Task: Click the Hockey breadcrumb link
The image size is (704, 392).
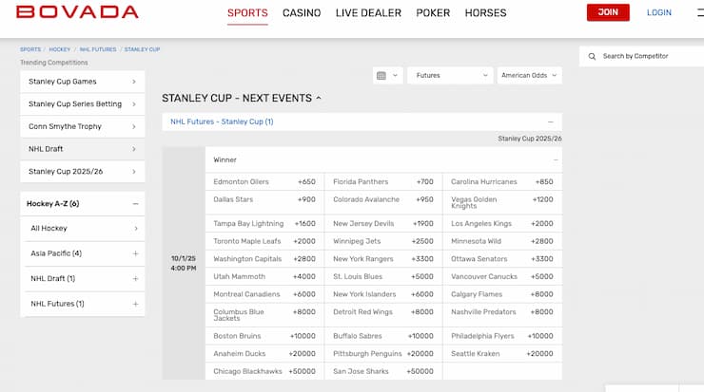Action: click(x=60, y=49)
